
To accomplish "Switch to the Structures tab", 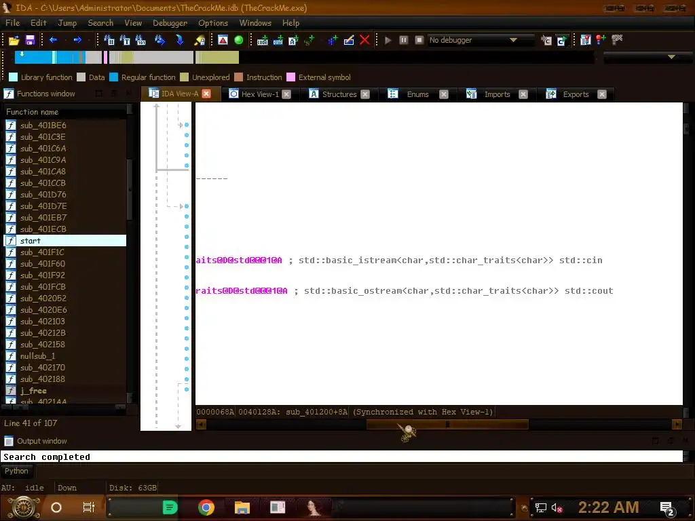I will [x=339, y=94].
